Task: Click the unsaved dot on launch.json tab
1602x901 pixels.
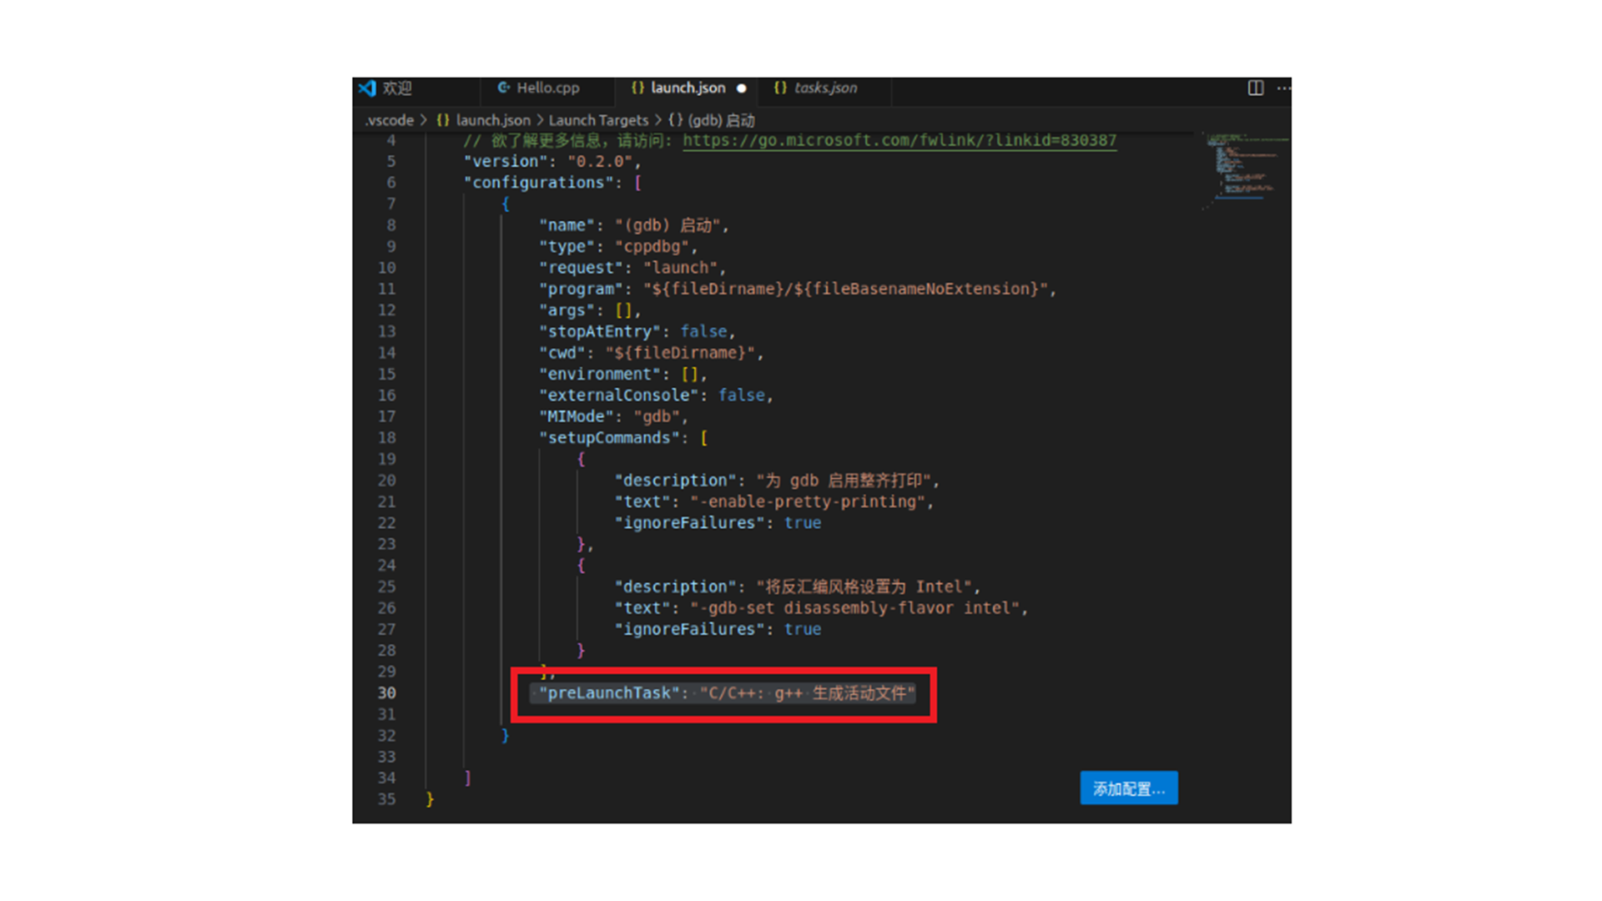Action: (741, 88)
